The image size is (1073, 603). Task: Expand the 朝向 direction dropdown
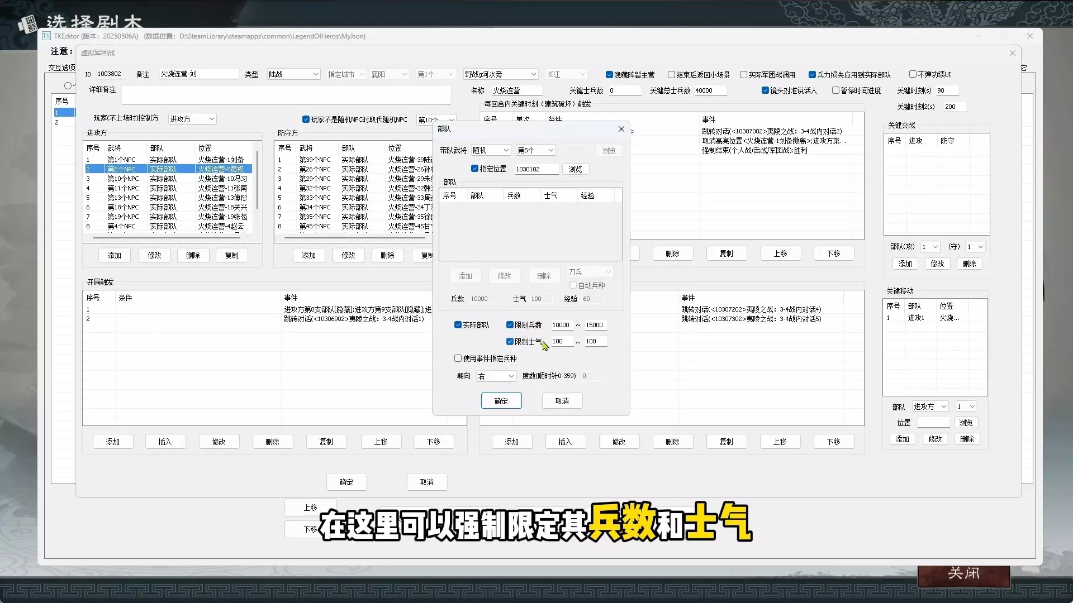pyautogui.click(x=496, y=376)
